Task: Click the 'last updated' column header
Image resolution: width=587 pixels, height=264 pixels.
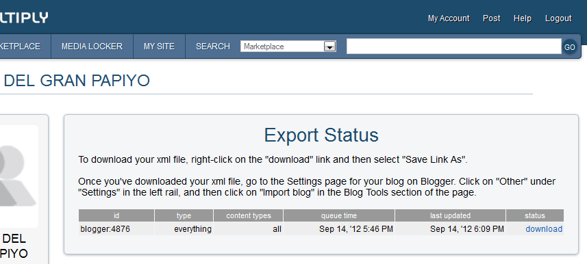Action: pyautogui.click(x=451, y=215)
